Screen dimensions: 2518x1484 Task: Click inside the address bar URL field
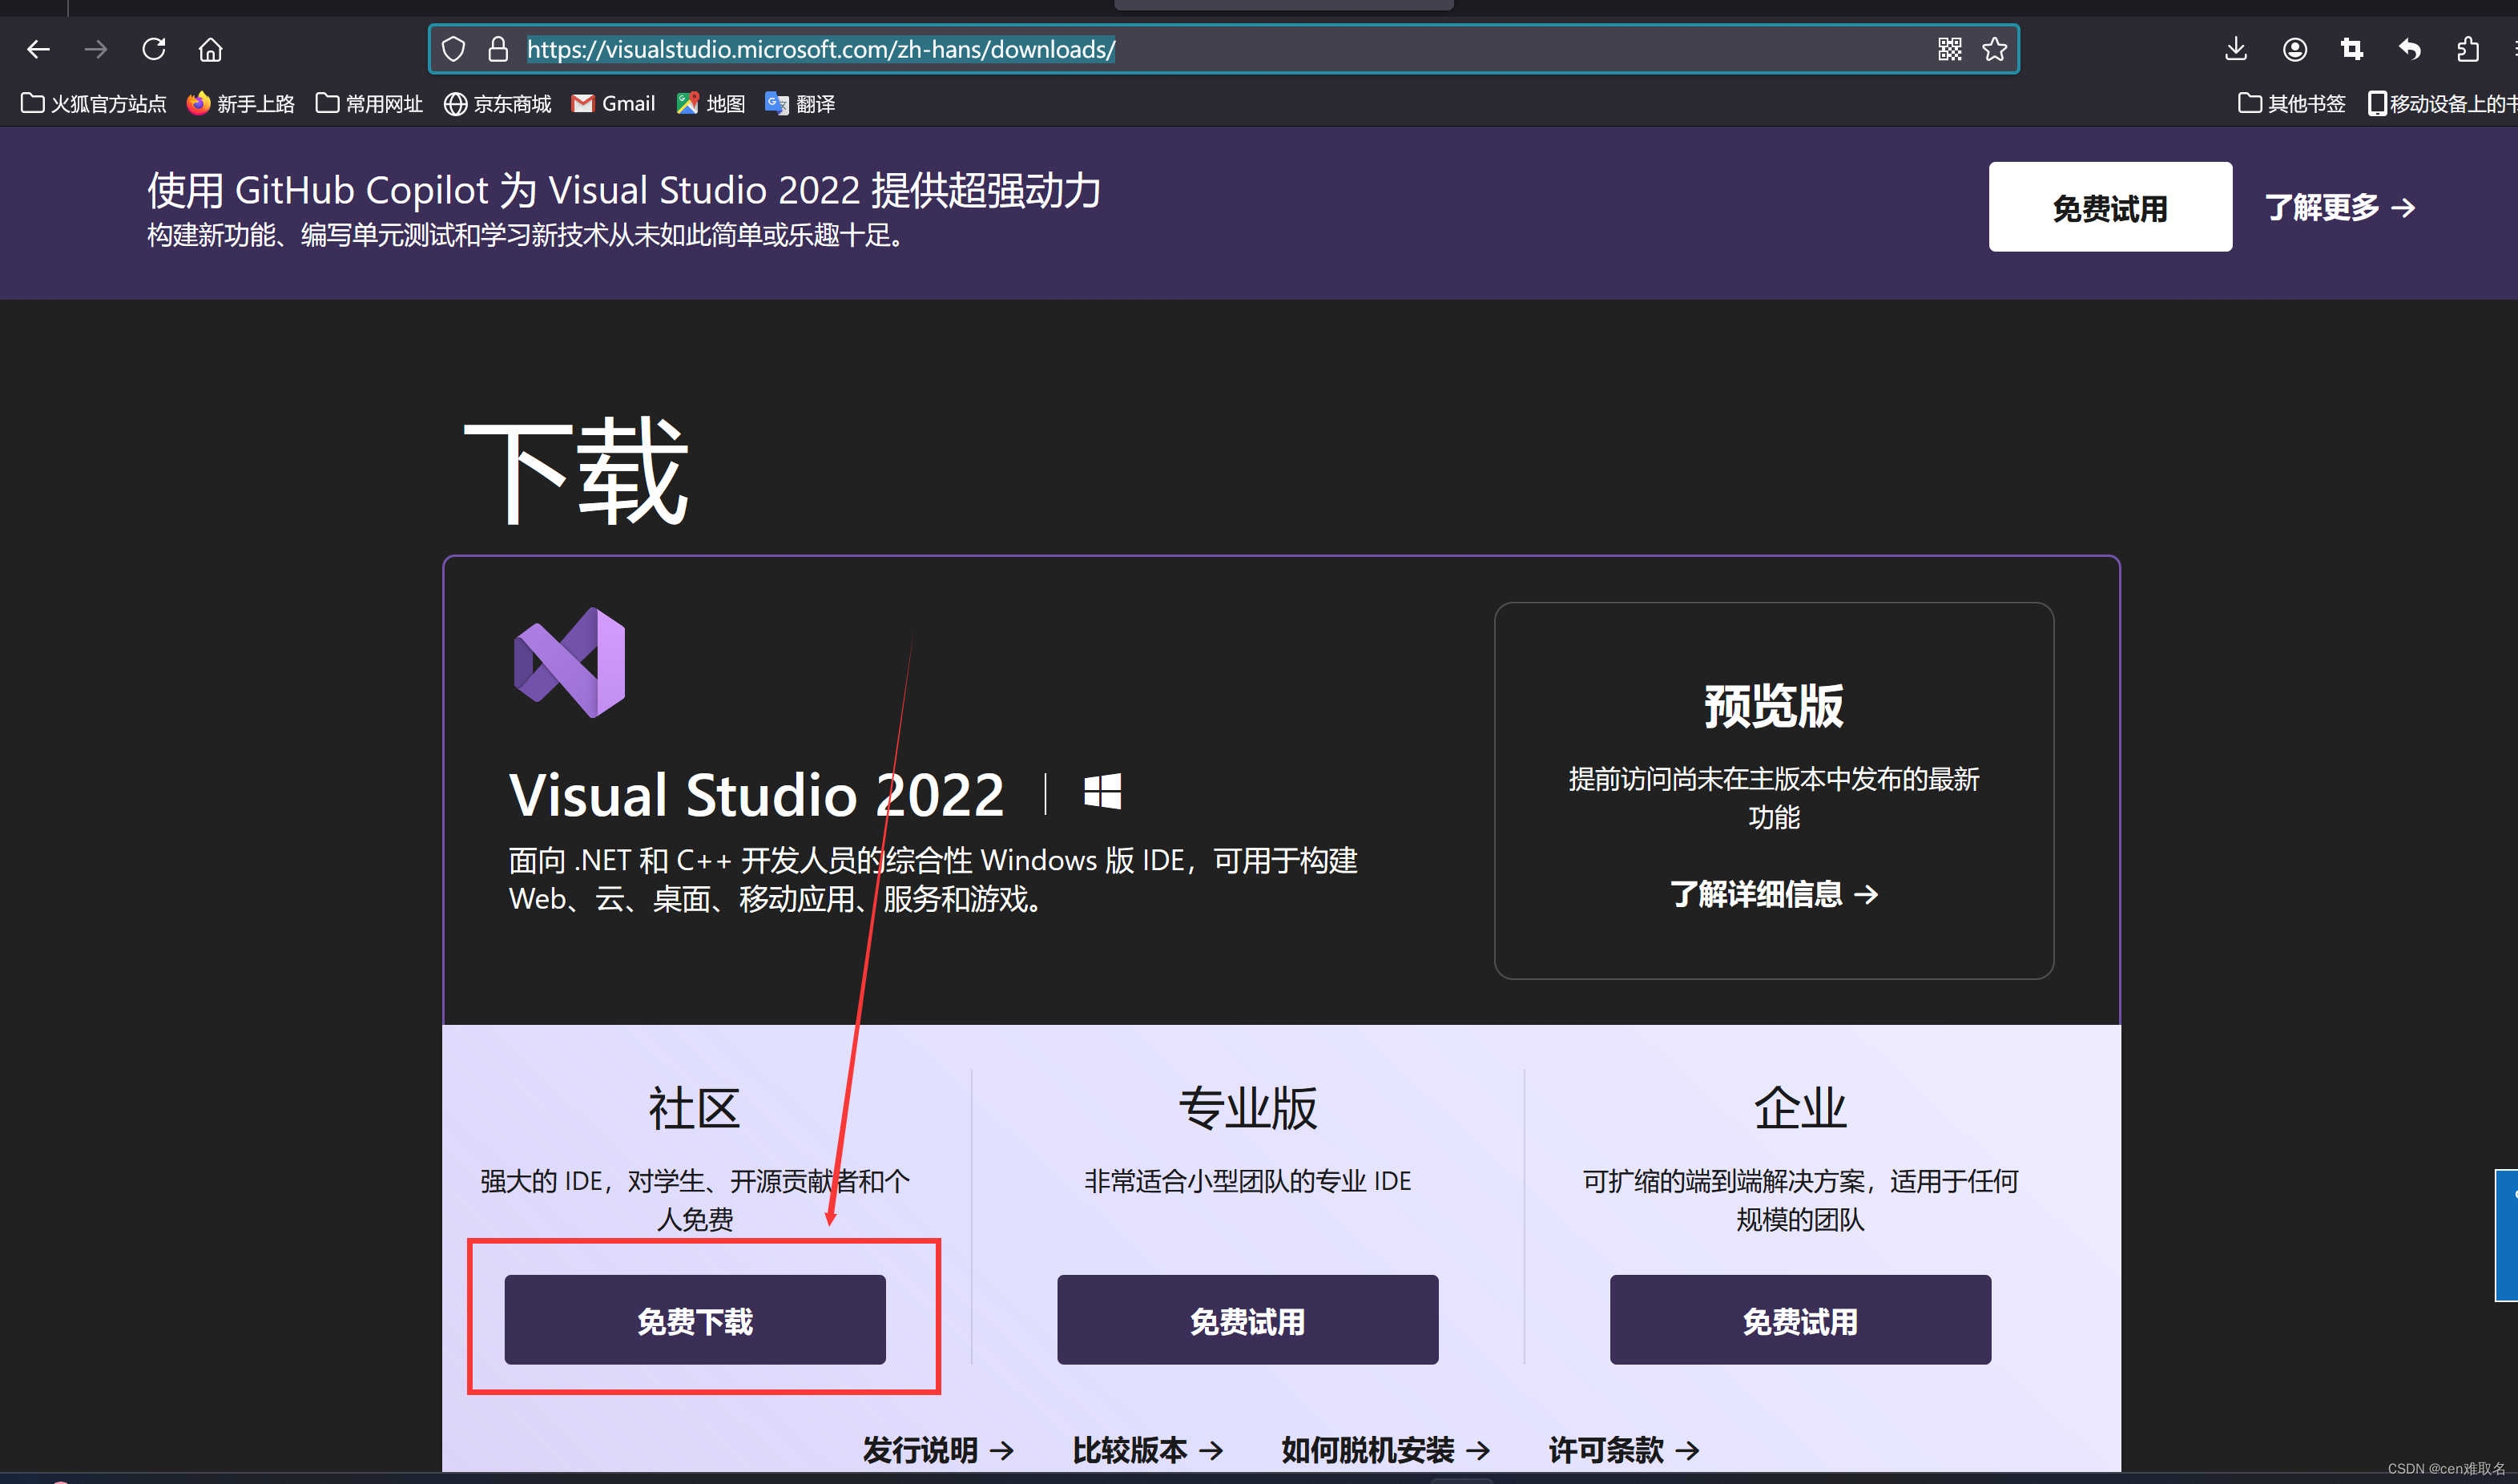pos(820,49)
